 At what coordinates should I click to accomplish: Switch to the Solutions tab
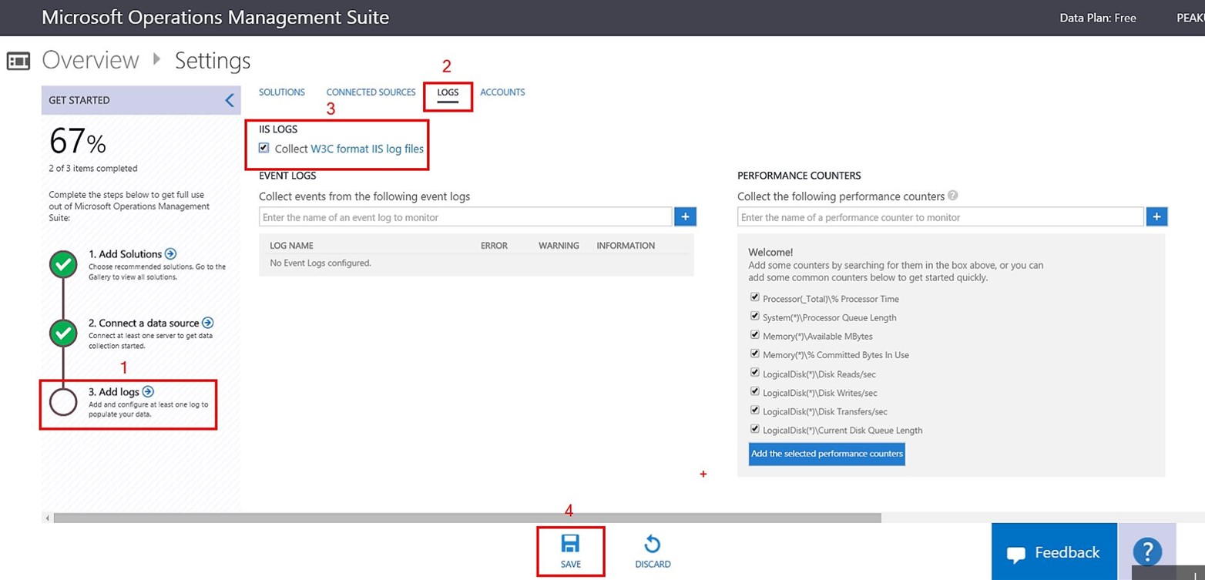pyautogui.click(x=282, y=92)
